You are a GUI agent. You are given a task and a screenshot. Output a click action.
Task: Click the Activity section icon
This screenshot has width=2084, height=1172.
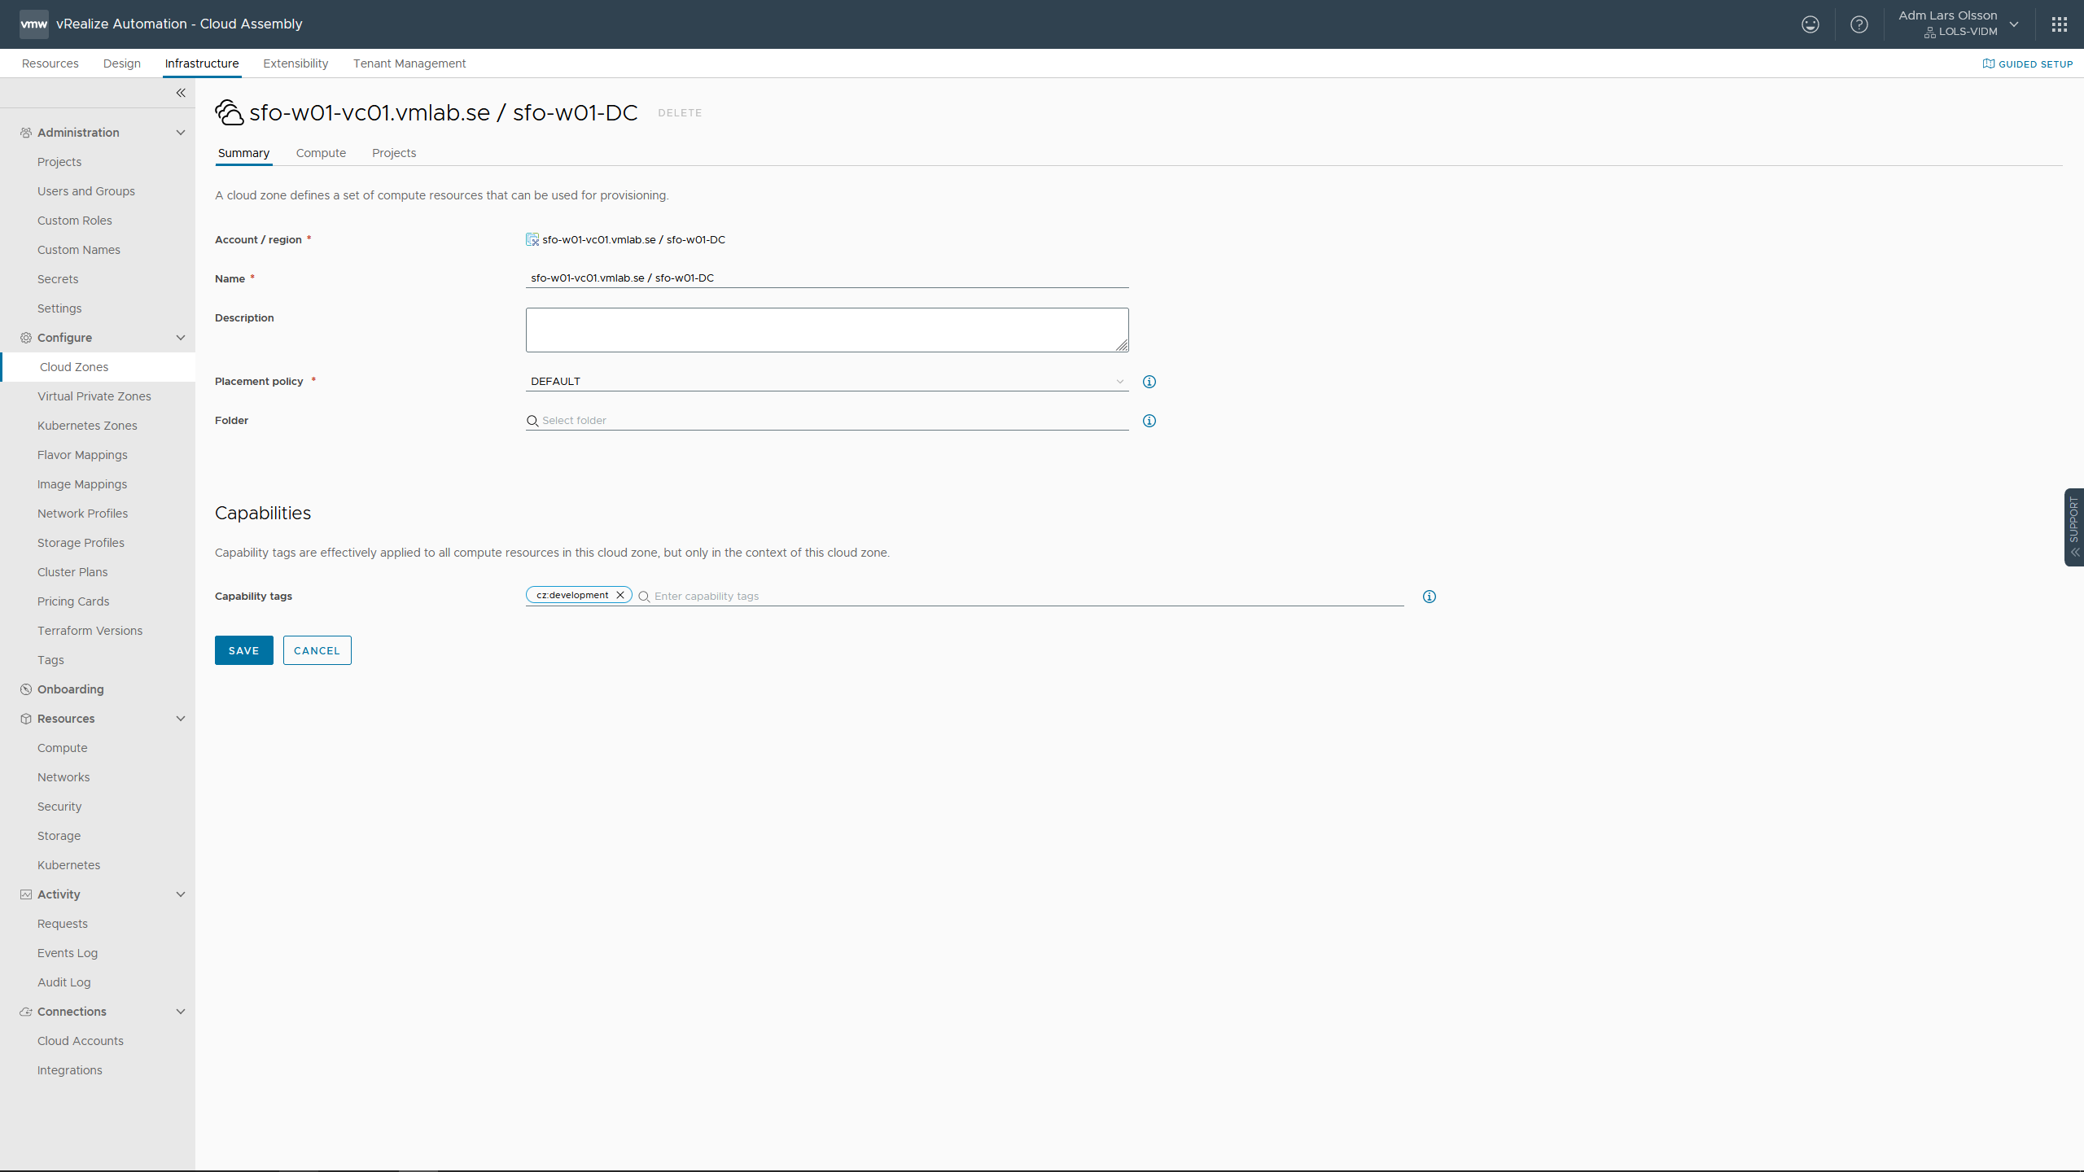coord(26,894)
